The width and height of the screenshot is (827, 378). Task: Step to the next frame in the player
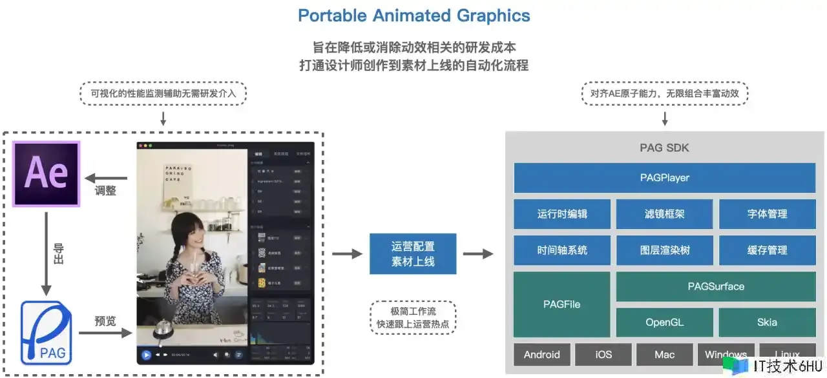(x=165, y=354)
